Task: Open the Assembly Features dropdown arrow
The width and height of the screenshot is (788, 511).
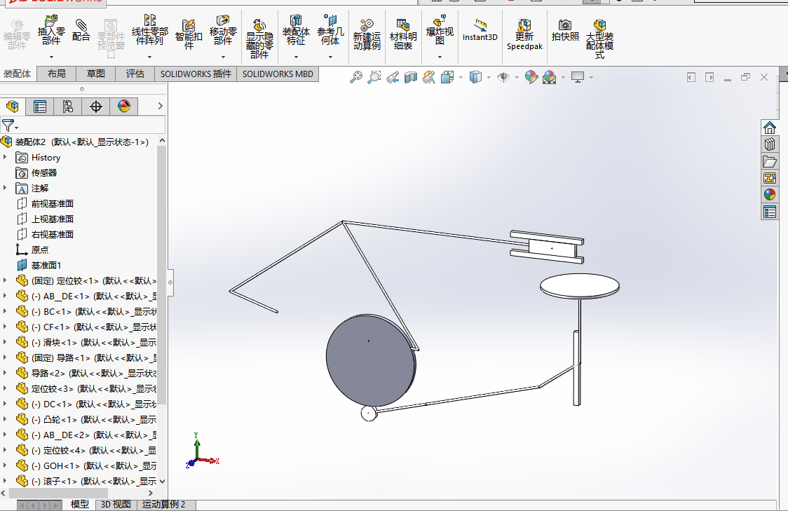Action: [296, 57]
